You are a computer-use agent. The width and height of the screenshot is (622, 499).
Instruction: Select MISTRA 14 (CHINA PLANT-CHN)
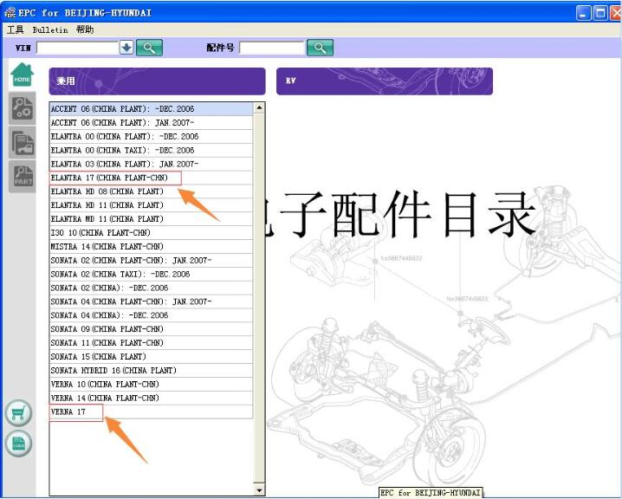tap(151, 246)
